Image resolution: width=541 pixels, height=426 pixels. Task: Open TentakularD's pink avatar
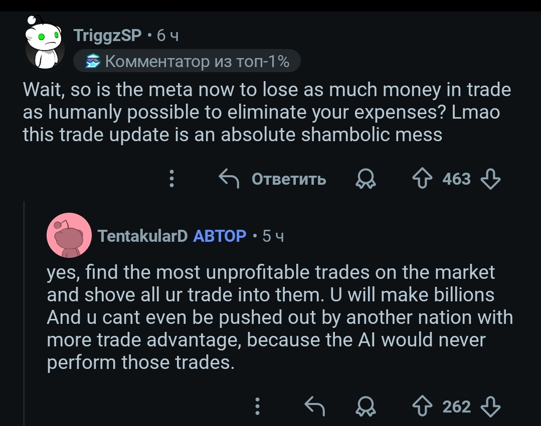point(69,235)
